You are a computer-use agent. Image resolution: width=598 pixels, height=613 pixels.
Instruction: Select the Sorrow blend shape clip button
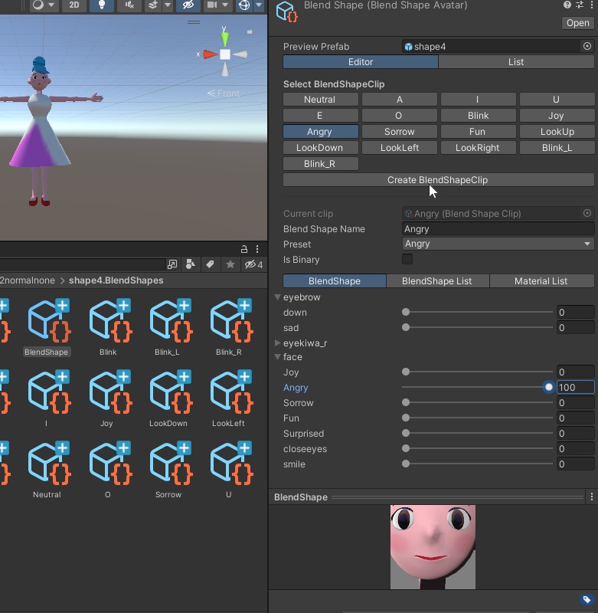(x=399, y=132)
